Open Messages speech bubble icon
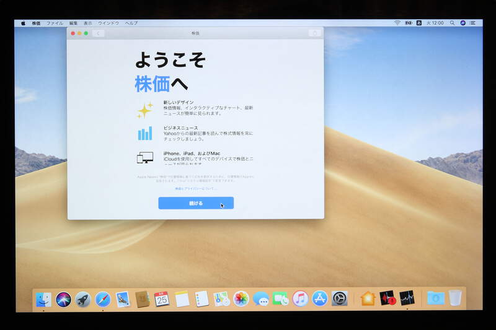The image size is (496, 330). coord(261,299)
